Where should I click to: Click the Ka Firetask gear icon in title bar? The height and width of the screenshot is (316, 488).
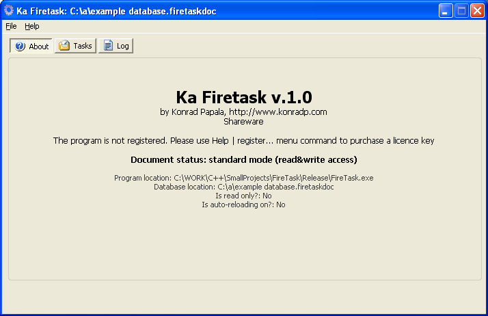coord(9,10)
